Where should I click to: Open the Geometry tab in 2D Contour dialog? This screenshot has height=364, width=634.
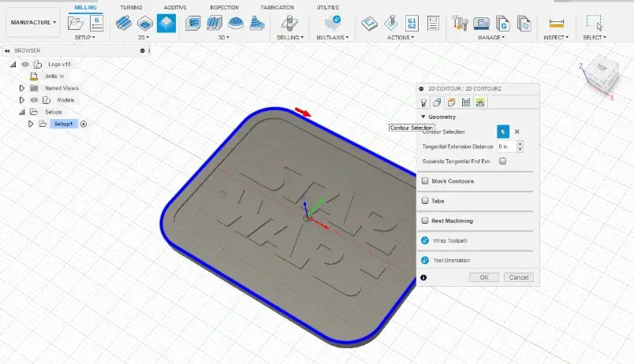tap(437, 102)
